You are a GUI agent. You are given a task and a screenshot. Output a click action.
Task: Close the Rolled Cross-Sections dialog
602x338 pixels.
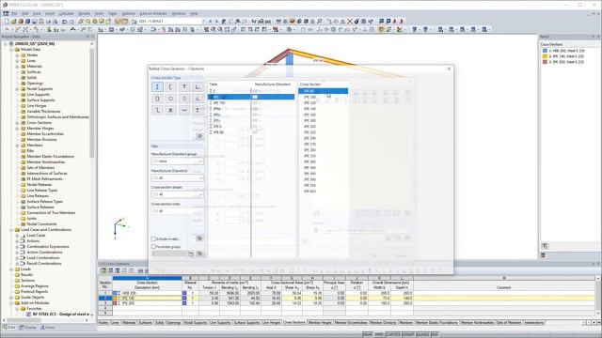click(x=449, y=69)
